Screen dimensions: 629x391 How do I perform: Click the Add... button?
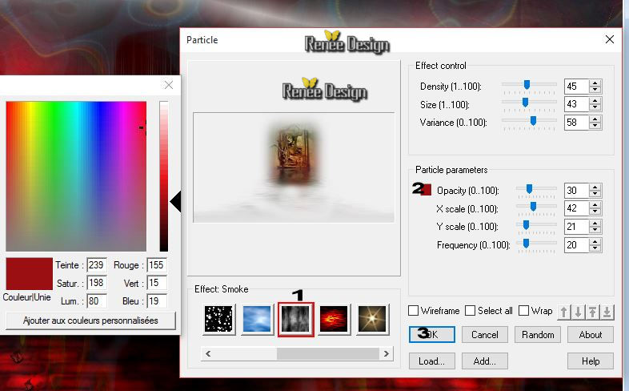coord(485,361)
